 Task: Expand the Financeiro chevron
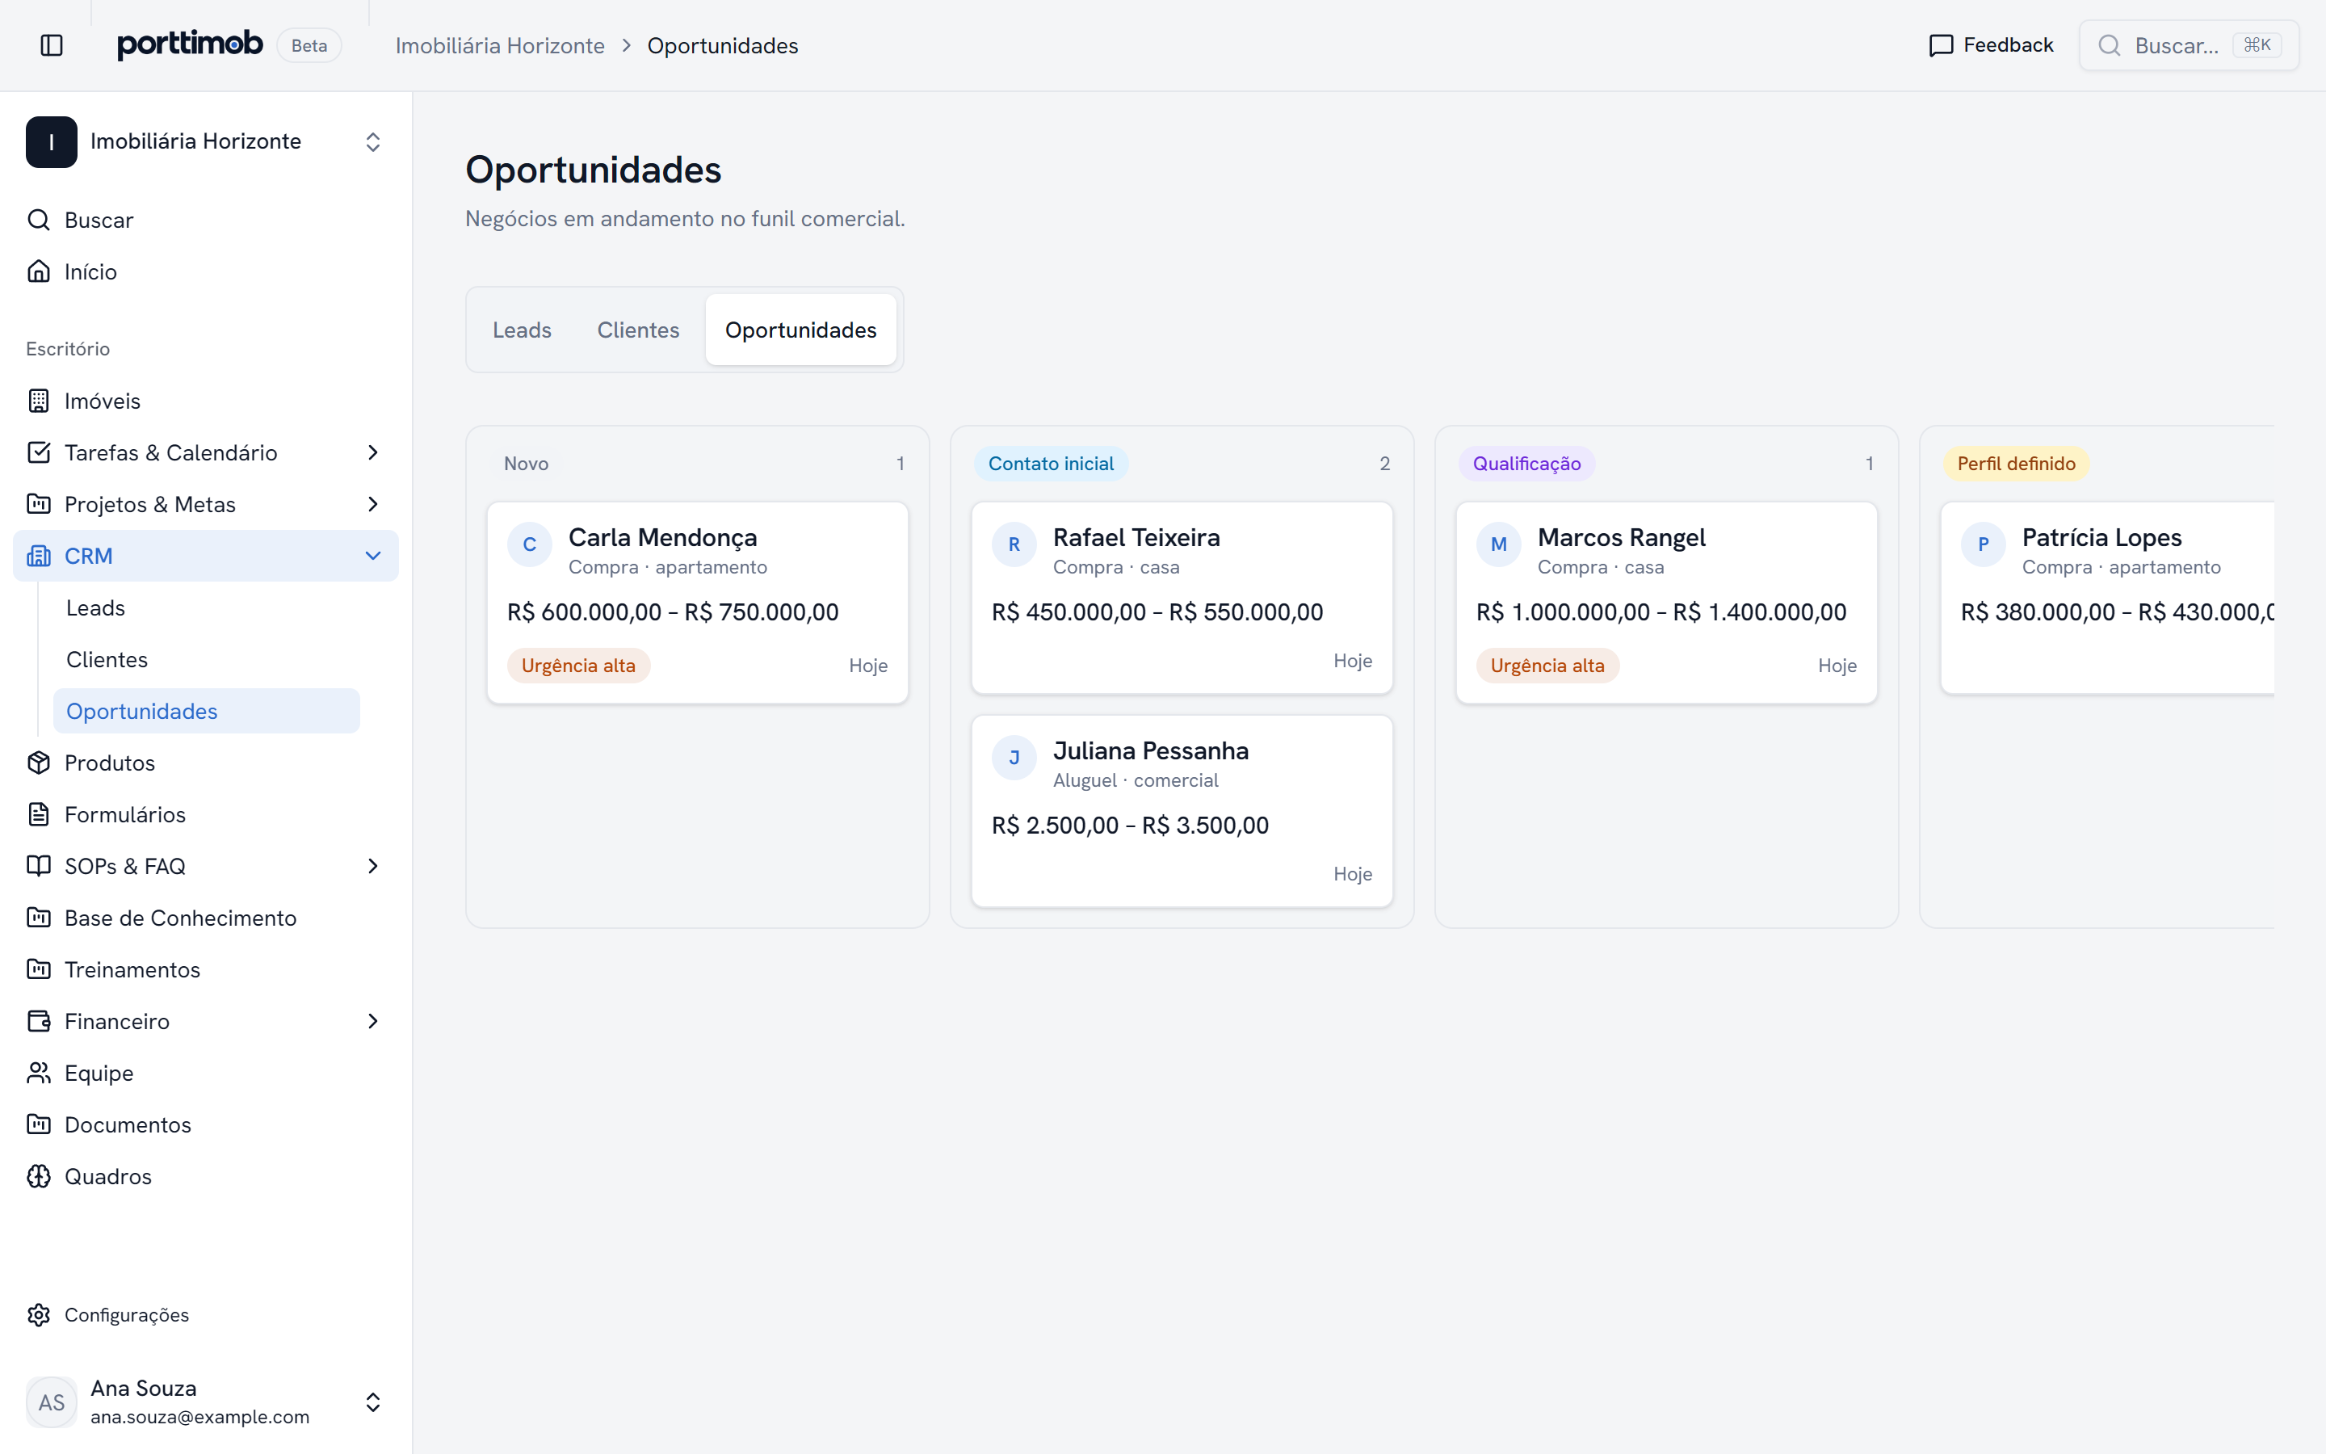[373, 1021]
